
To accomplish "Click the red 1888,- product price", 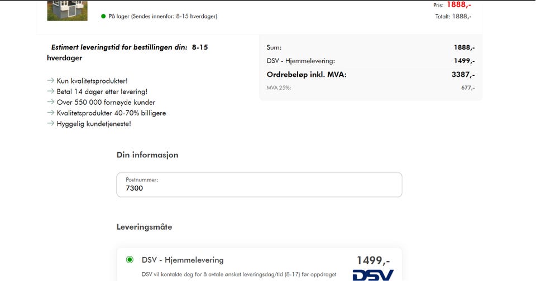I will (x=459, y=4).
